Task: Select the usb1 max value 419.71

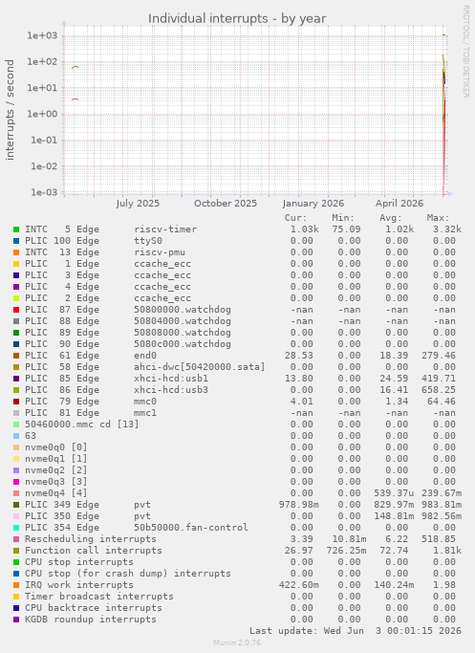Action: [439, 379]
